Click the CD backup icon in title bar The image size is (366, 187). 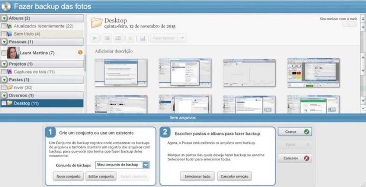click(6, 7)
